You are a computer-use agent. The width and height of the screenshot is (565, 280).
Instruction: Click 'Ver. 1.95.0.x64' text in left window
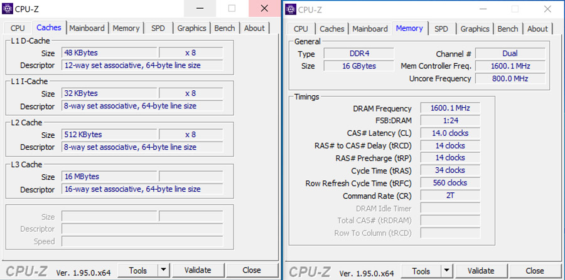[x=83, y=272]
